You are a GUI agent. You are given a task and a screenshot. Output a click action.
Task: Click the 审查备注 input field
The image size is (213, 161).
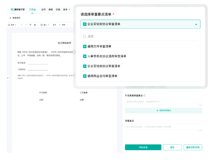[163, 127]
